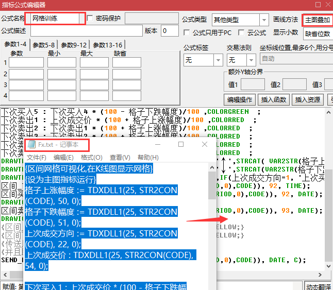Screen dimensions: 333x290
Task: Check the 云公式 option
Action: 241,32
